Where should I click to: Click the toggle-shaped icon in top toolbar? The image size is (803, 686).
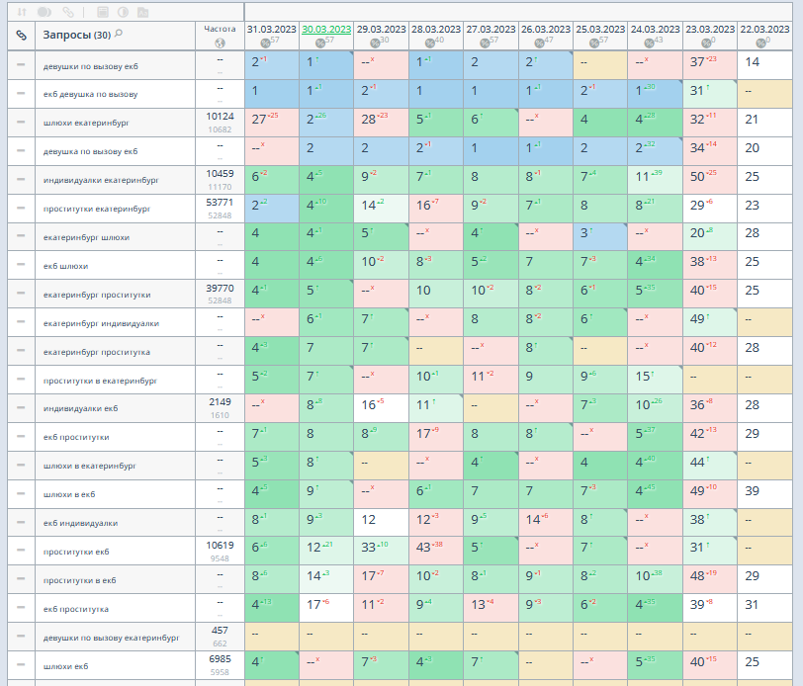(45, 13)
